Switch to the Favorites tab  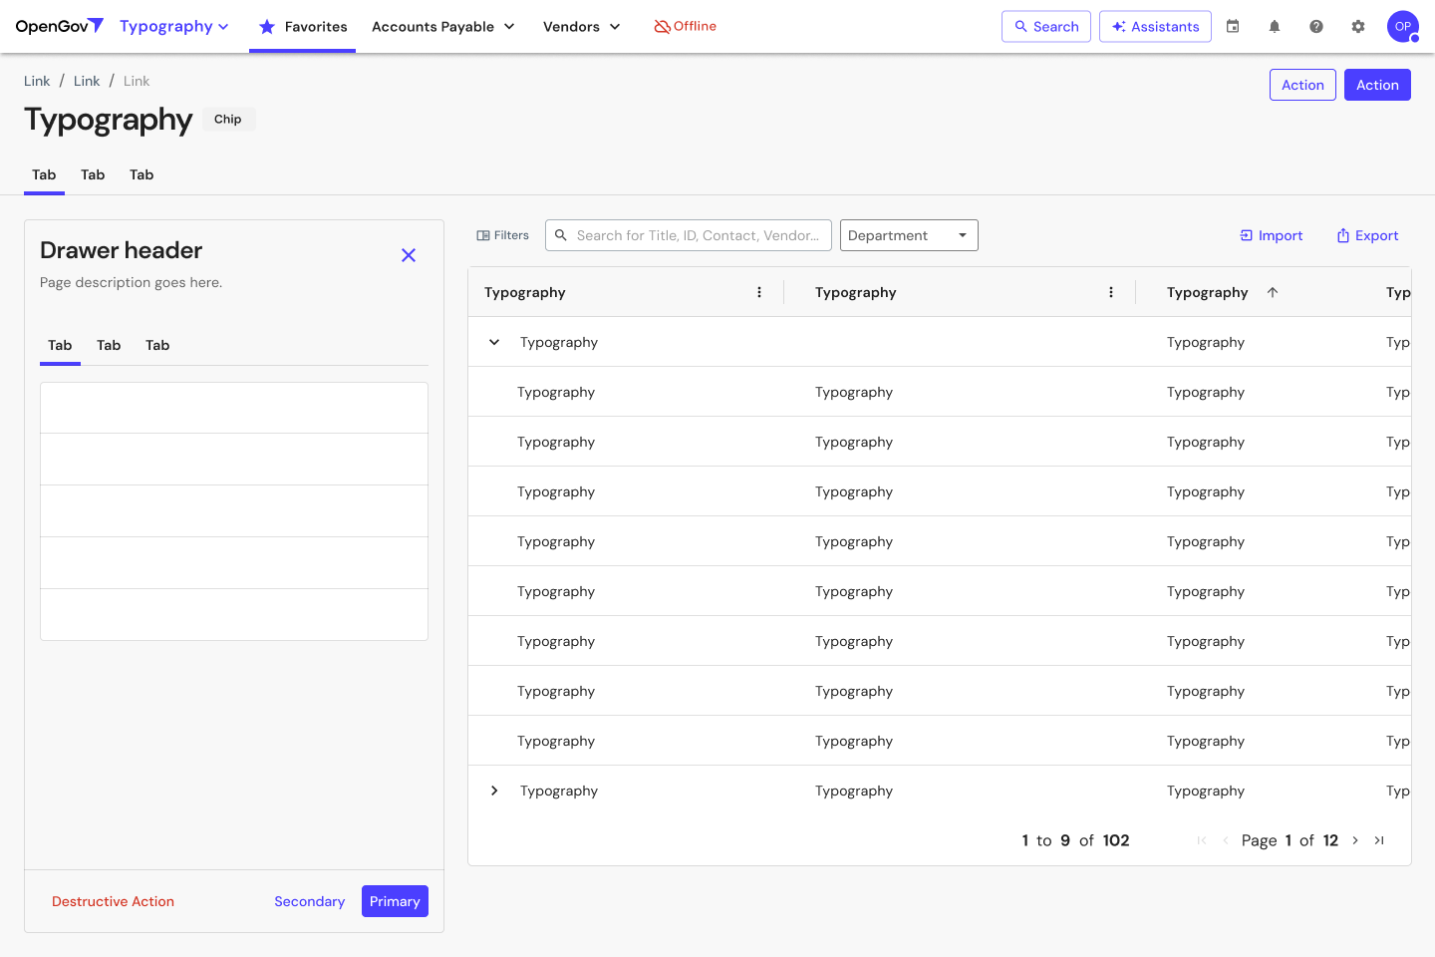pos(303,27)
